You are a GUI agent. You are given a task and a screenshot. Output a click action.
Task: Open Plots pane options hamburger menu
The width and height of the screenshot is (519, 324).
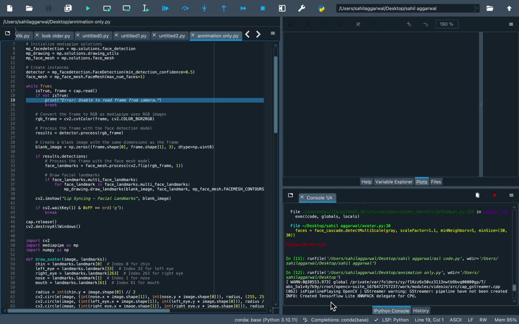click(511, 24)
